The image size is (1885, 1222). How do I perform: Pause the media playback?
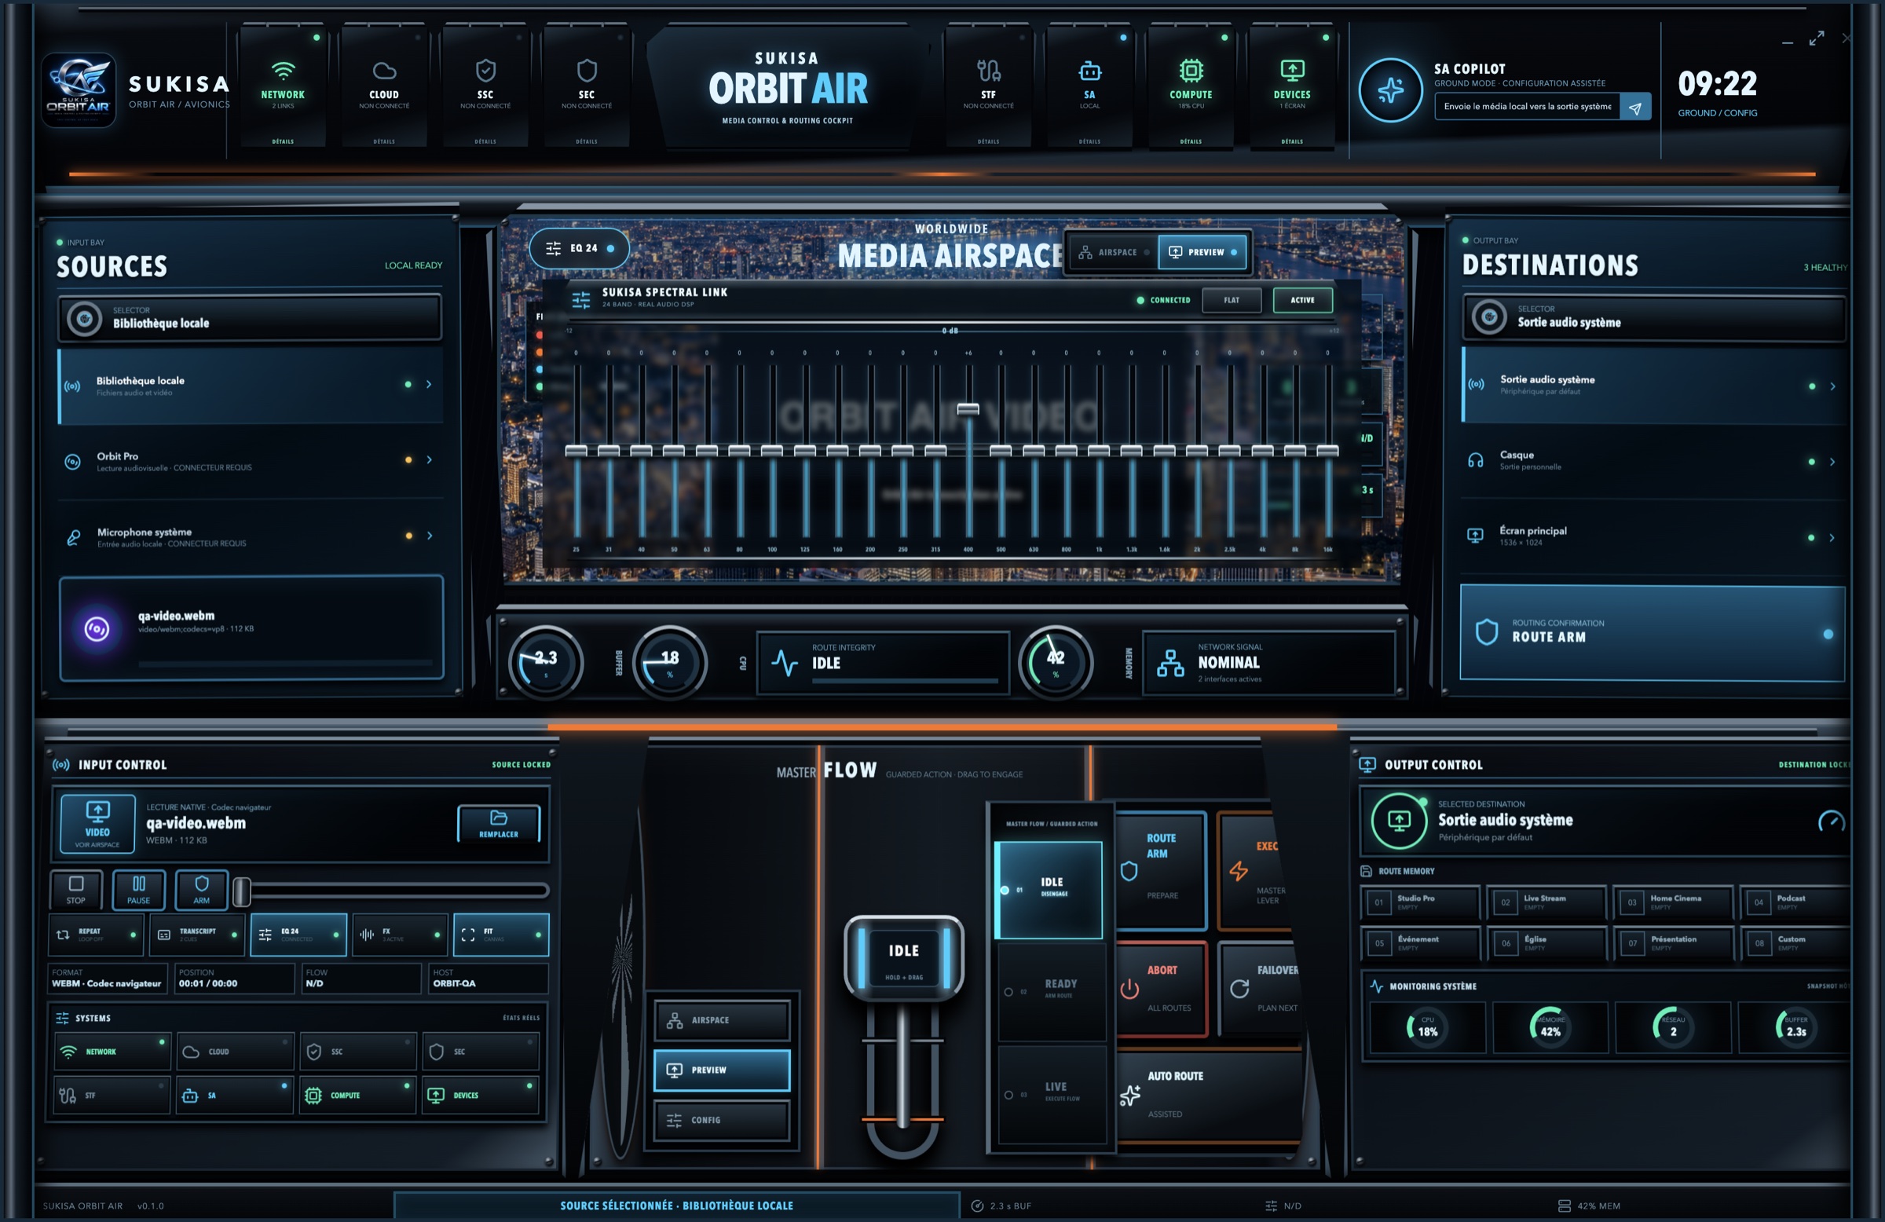click(x=138, y=889)
